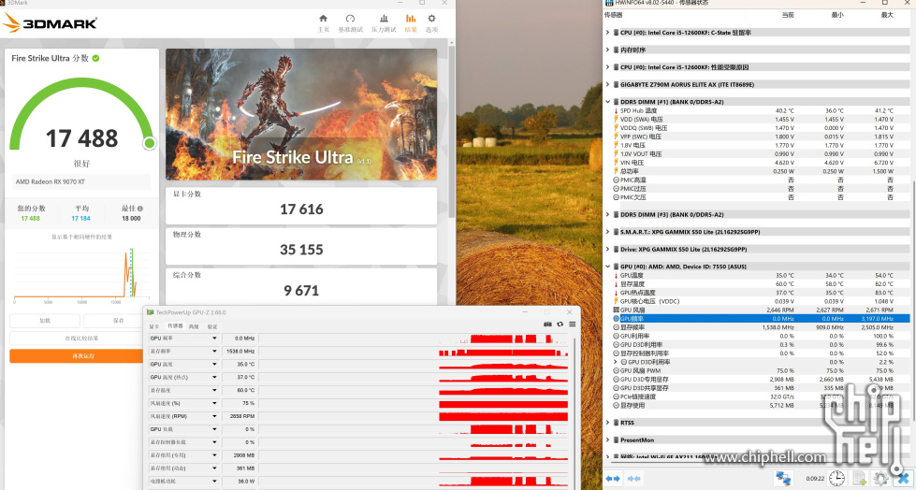Screen dimensions: 916x490
Task: Collapse the DDR5 DIMM [#1] group
Action: click(607, 102)
